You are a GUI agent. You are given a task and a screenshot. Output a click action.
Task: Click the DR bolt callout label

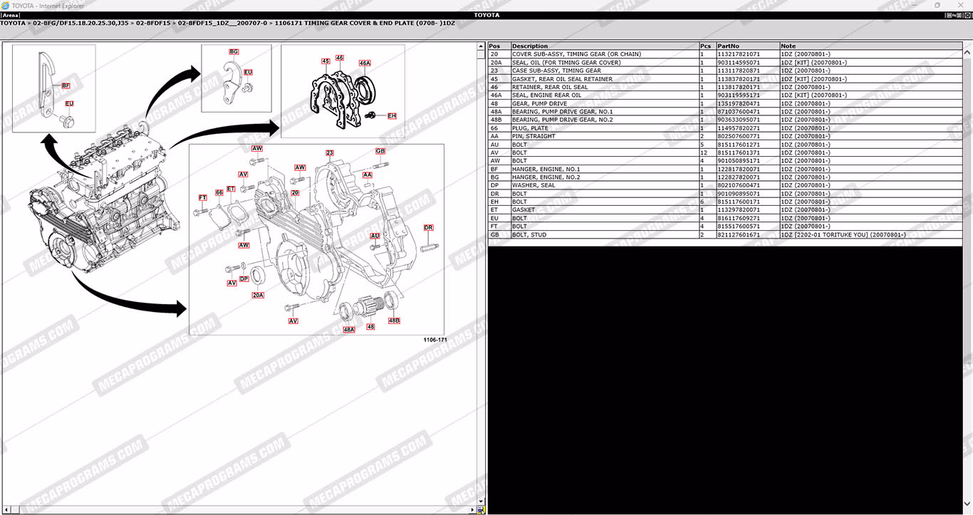(428, 228)
